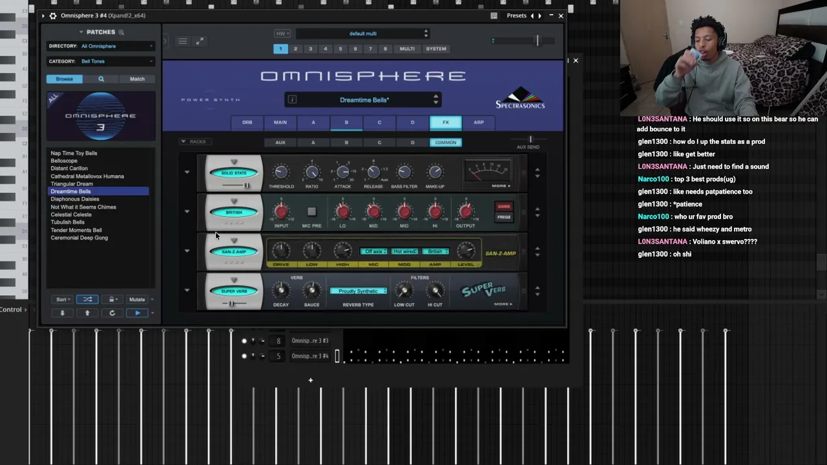
Task: Refresh the patch browser list
Action: (x=112, y=313)
